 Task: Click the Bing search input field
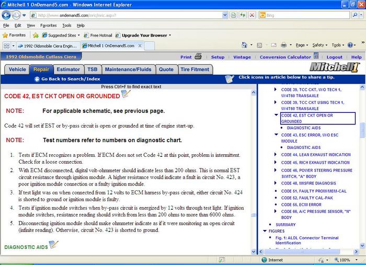pos(307,15)
